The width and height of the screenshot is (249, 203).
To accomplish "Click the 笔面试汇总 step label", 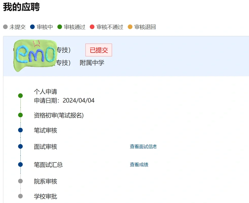I will (48, 164).
